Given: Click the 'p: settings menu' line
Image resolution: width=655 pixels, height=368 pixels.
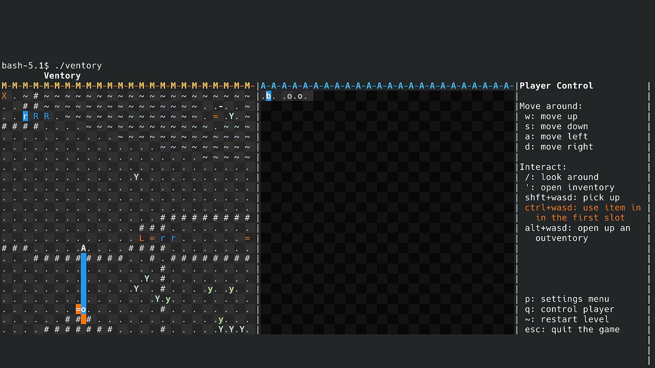Looking at the screenshot, I should click(x=567, y=299).
